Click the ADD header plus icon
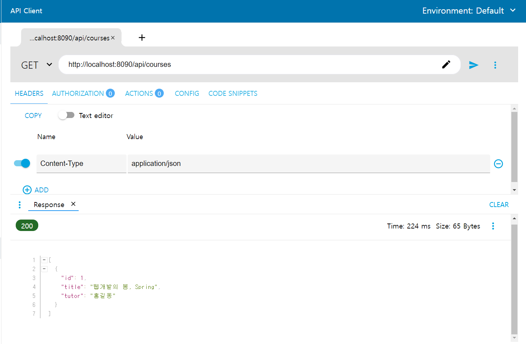The height and width of the screenshot is (344, 526). (27, 190)
